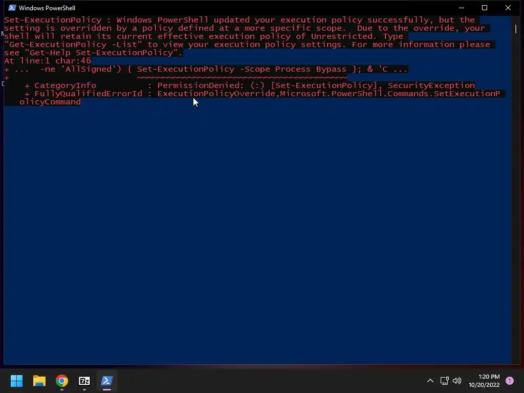The width and height of the screenshot is (524, 393).
Task: Maximize the Windows PowerShell window
Action: (485, 8)
